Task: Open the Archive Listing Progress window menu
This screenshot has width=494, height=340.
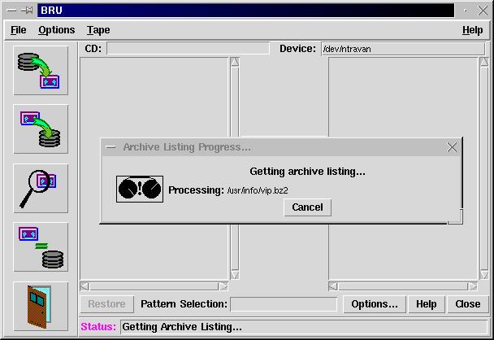Action: [110, 147]
